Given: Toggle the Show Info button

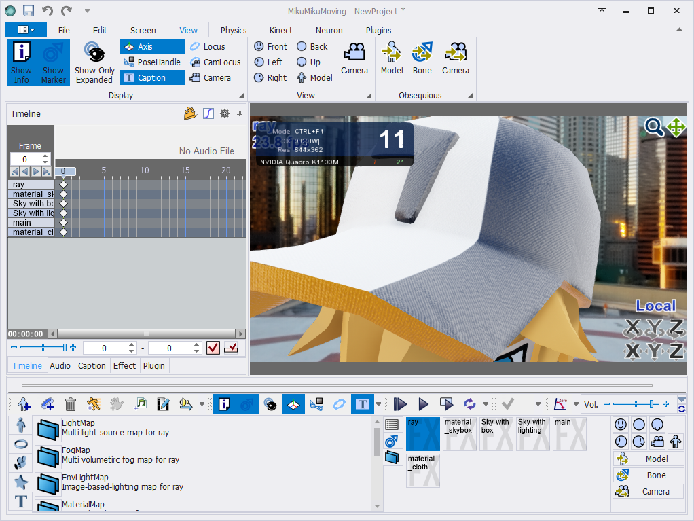Looking at the screenshot, I should (x=21, y=62).
